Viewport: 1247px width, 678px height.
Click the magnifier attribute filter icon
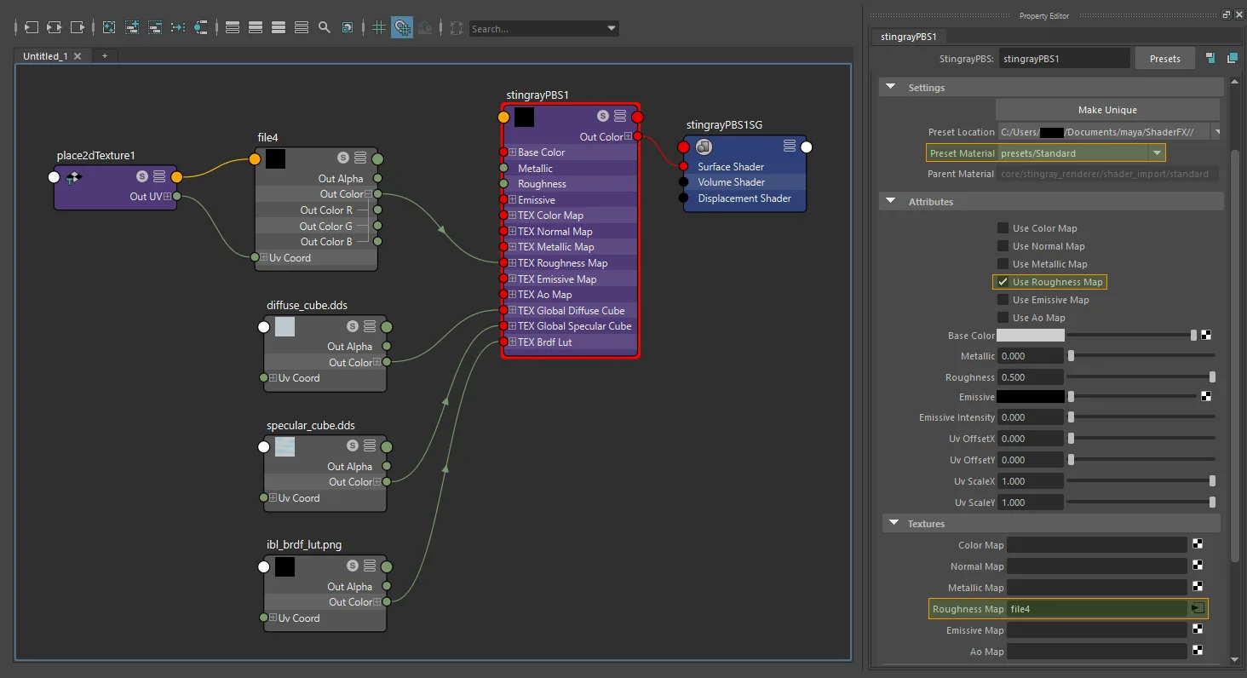tap(325, 28)
